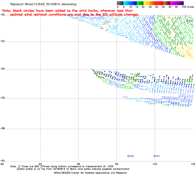Viewport: 195px width, 177px height.
Task: Click the brown 35-40 knots legend swatch
Action: (x=167, y=3)
